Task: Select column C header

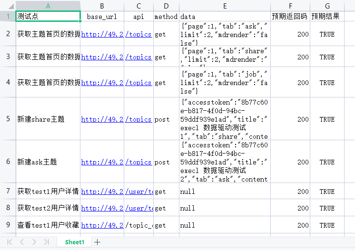Action: coord(139,6)
